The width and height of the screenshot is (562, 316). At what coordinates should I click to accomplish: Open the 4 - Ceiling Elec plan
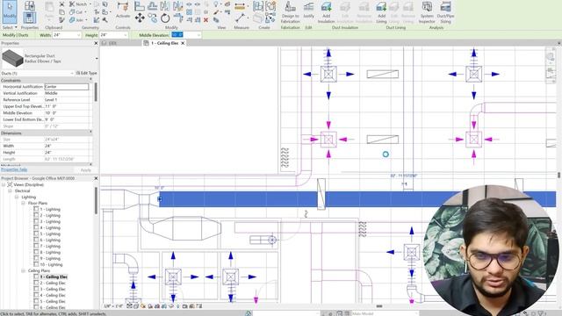pyautogui.click(x=53, y=296)
